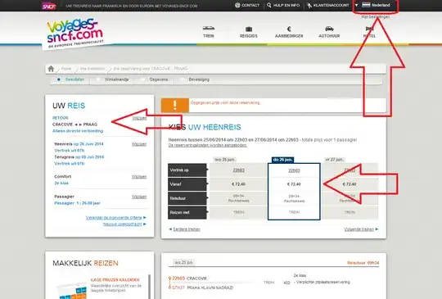The image size is (442, 299).
Task: Open Hulp en Info search
Action: [283, 5]
